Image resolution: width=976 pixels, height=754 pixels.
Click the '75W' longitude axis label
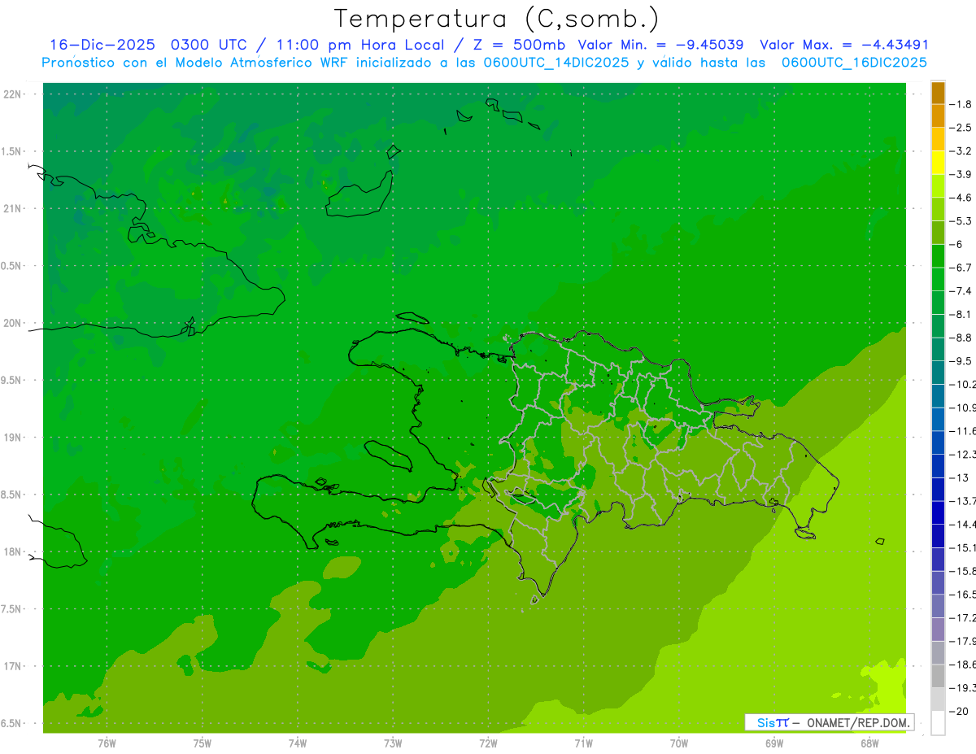tap(202, 743)
